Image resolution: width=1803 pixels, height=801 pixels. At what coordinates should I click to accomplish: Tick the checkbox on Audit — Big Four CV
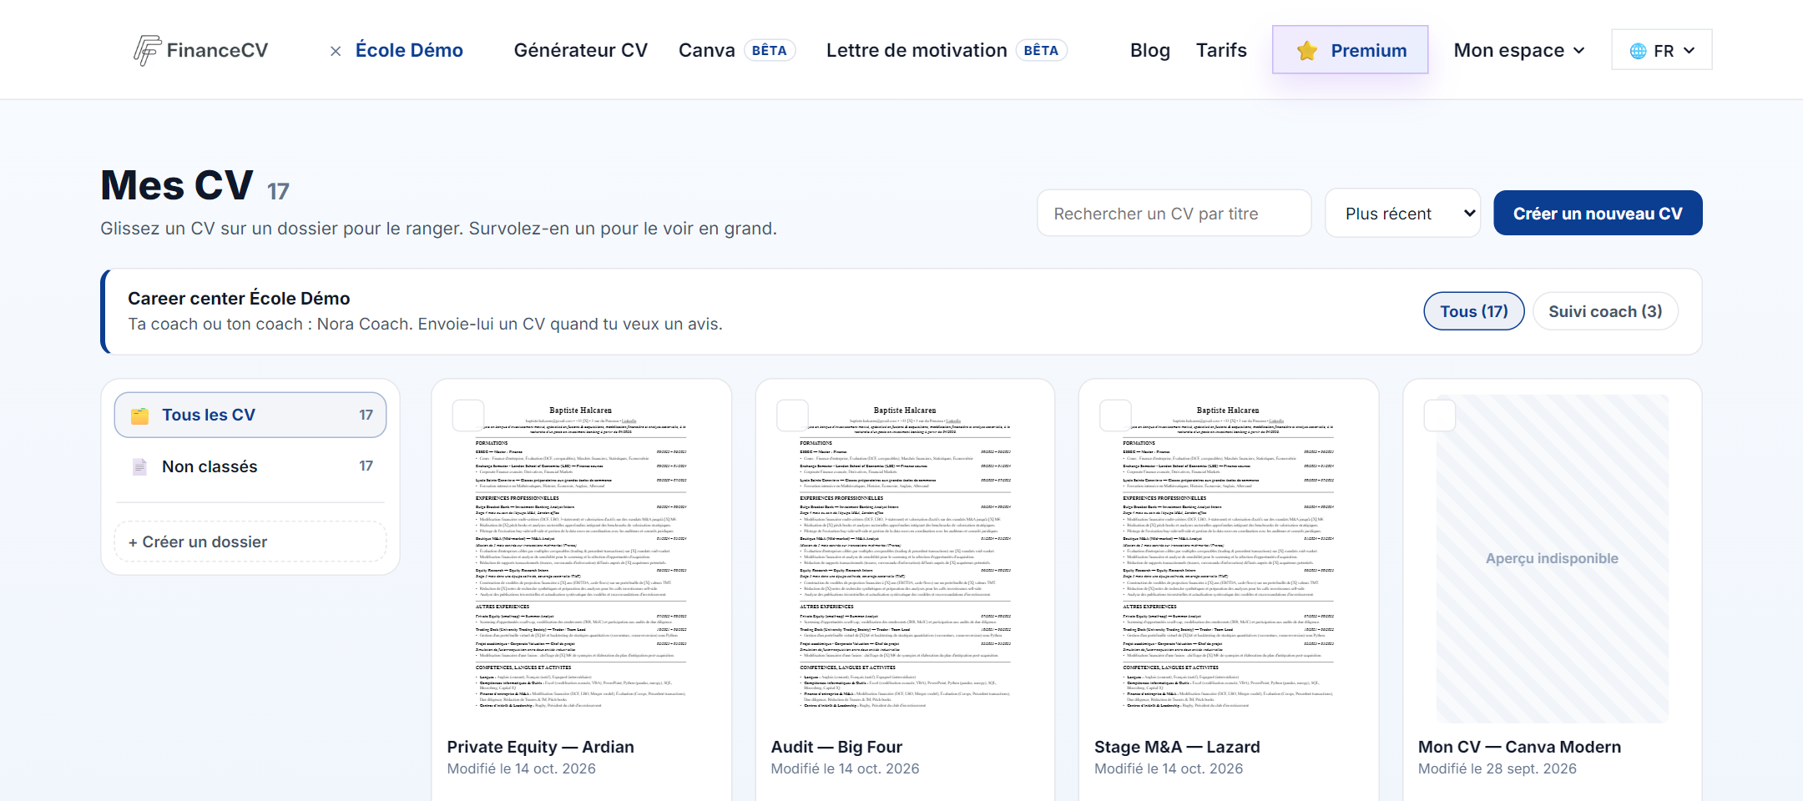tap(792, 416)
